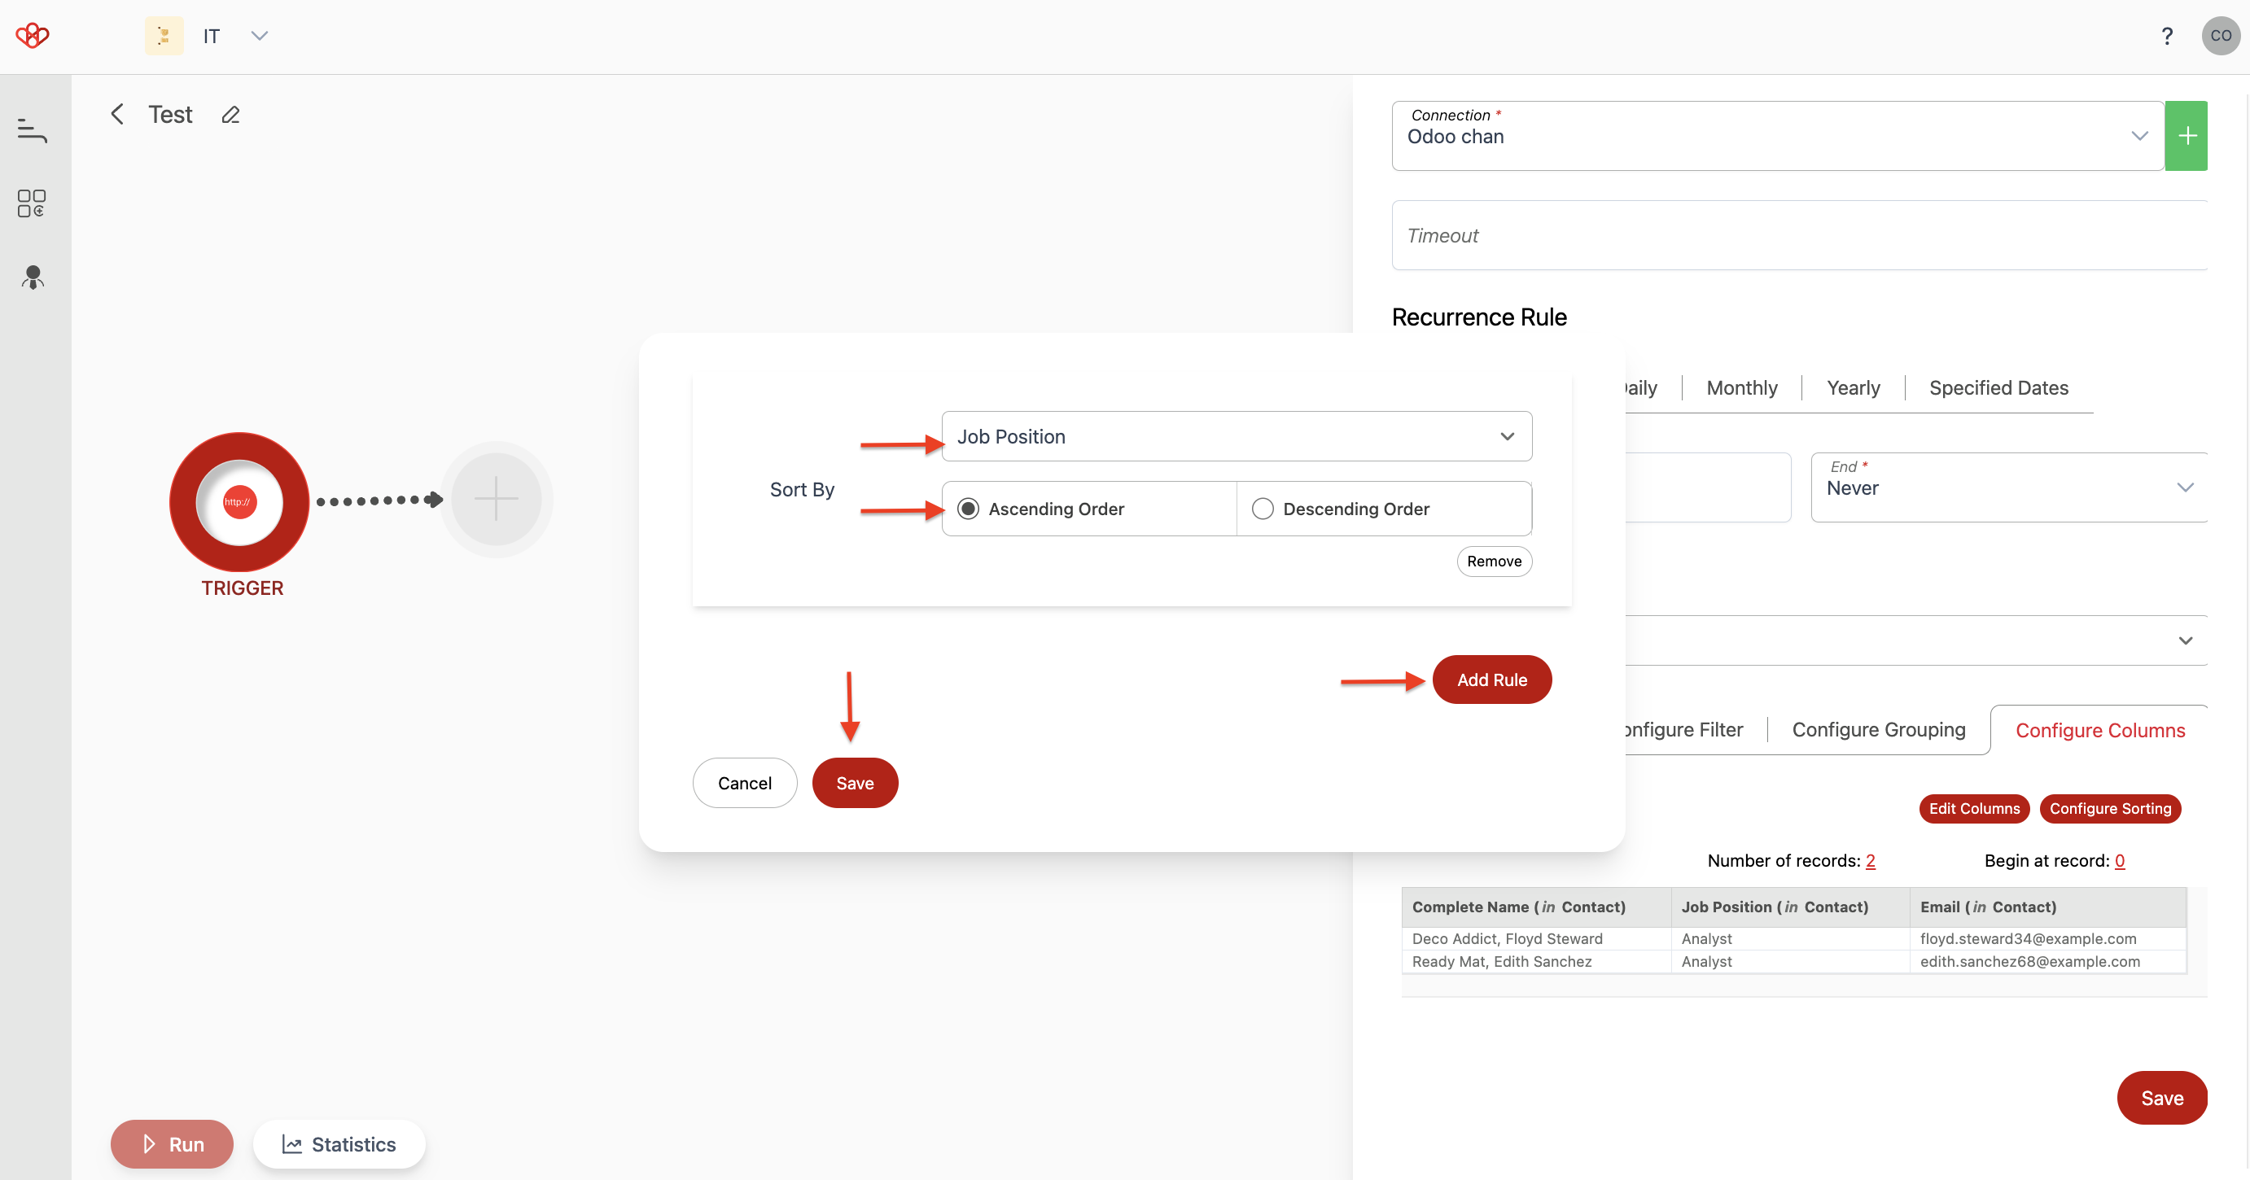Expand the Odoo chan connection dropdown
This screenshot has width=2250, height=1180.
point(2138,135)
